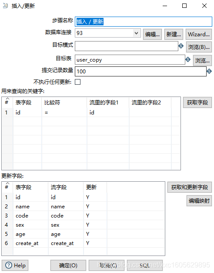
Task: Select the name cell in 表字段 column
Action: pyautogui.click(x=30, y=207)
